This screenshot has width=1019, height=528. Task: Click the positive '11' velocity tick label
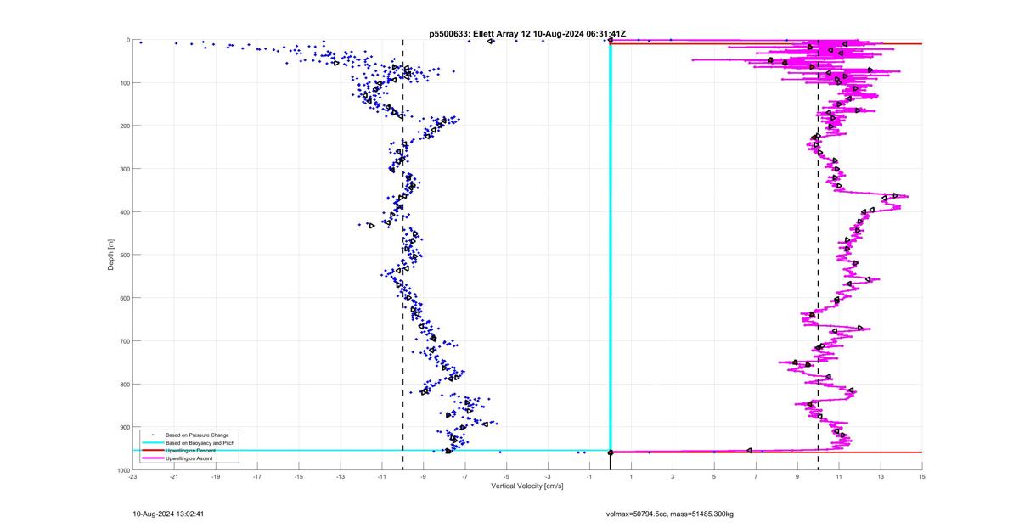pyautogui.click(x=839, y=477)
